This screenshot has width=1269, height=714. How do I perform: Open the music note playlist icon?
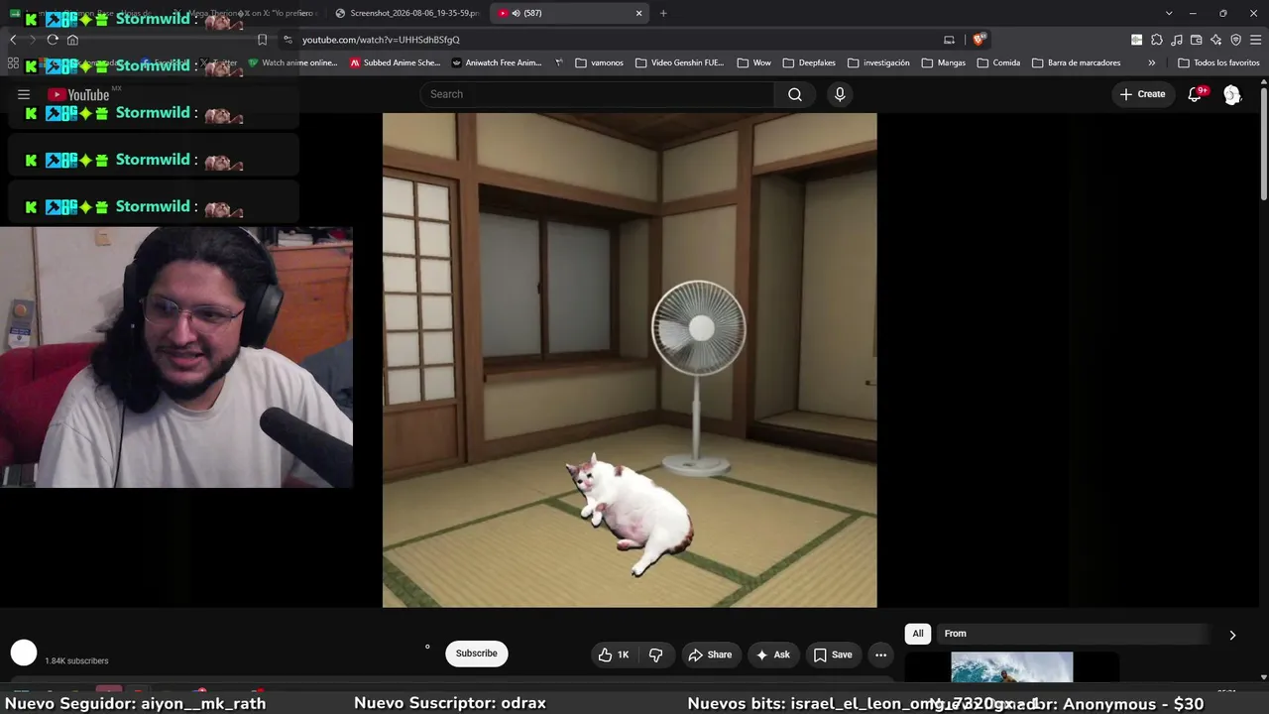coord(1176,40)
